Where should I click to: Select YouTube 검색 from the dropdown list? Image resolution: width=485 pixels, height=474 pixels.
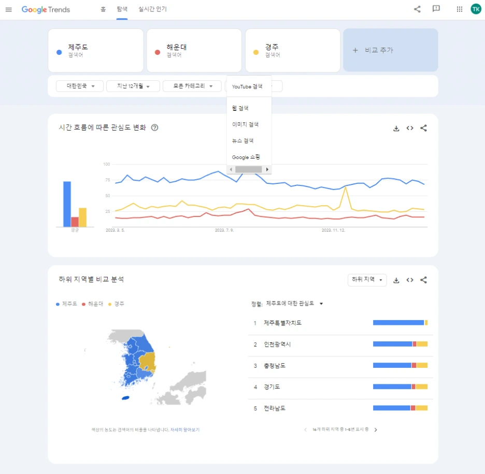tap(249, 87)
